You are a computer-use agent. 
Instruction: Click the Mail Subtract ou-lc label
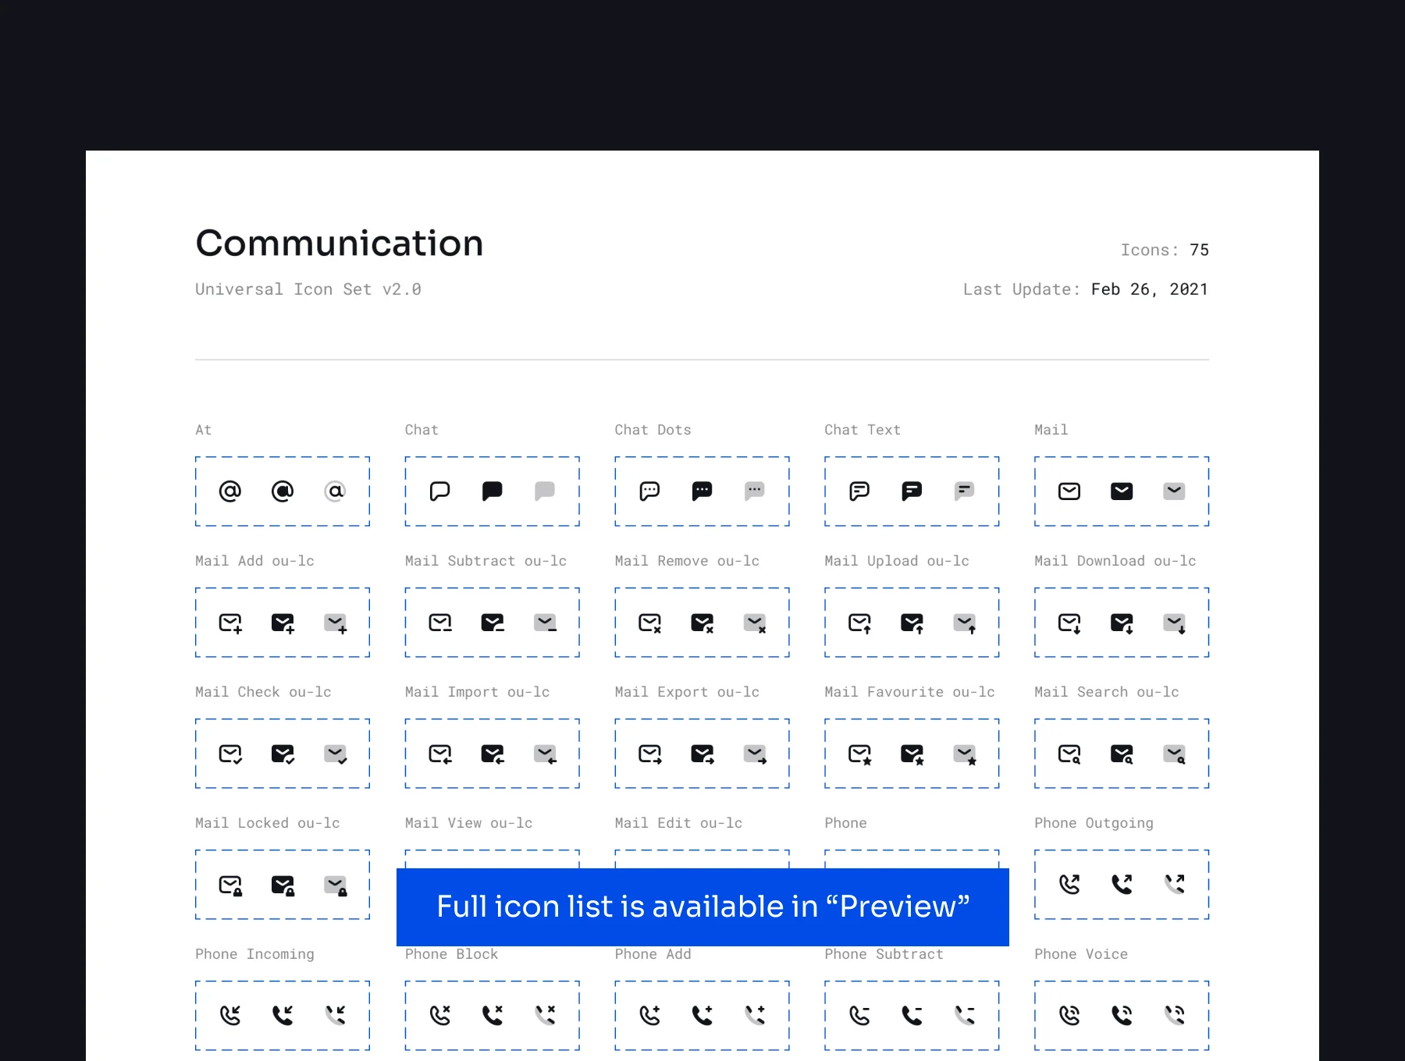tap(486, 561)
